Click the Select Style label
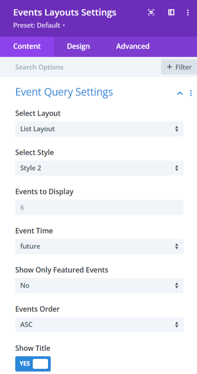Viewport: 197px width, 374px height. pyautogui.click(x=35, y=153)
